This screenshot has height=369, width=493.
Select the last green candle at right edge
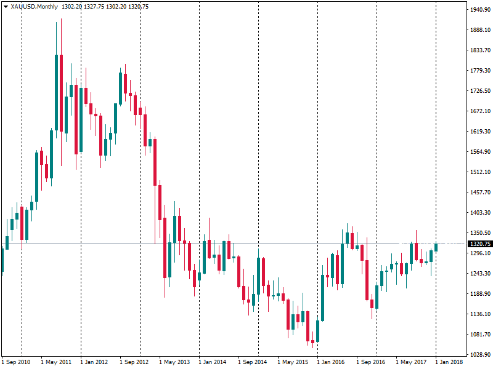click(x=436, y=247)
